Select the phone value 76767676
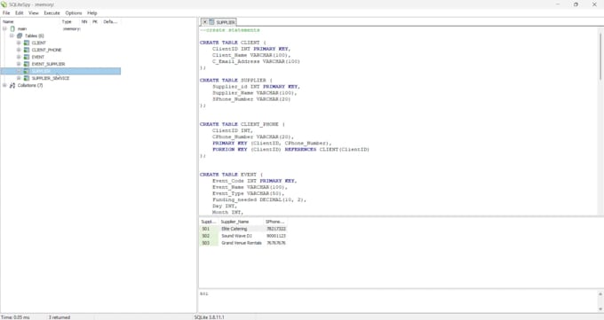 tap(275, 243)
